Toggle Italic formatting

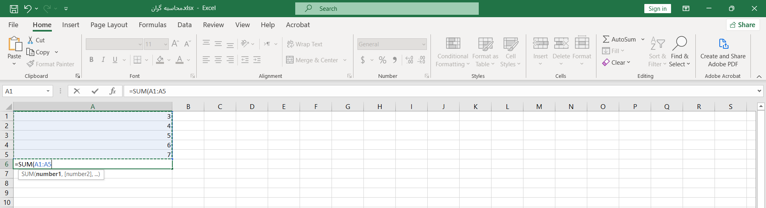tap(103, 60)
